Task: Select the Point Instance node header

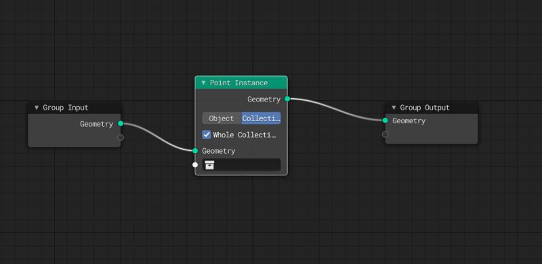Action: (x=241, y=83)
